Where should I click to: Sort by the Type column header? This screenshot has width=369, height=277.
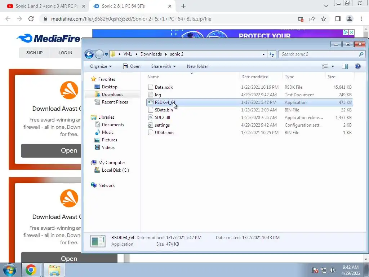tap(289, 77)
